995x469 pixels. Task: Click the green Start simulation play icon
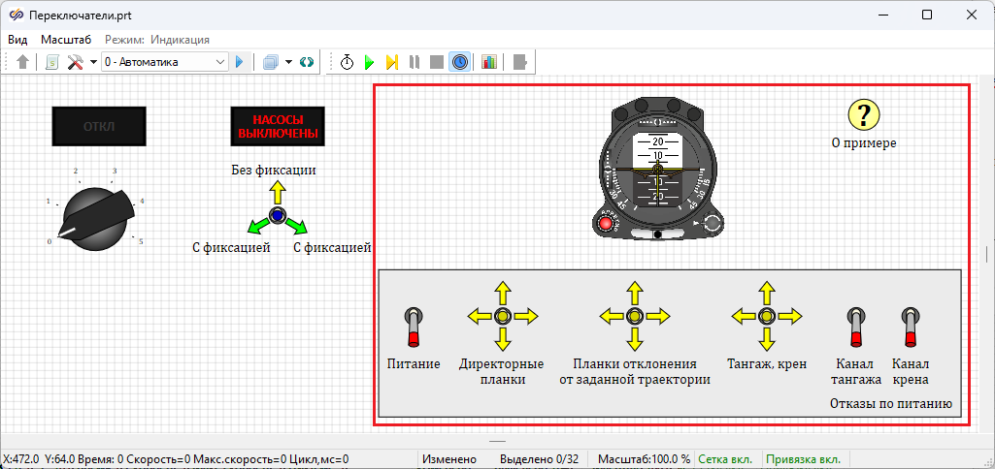click(x=369, y=62)
